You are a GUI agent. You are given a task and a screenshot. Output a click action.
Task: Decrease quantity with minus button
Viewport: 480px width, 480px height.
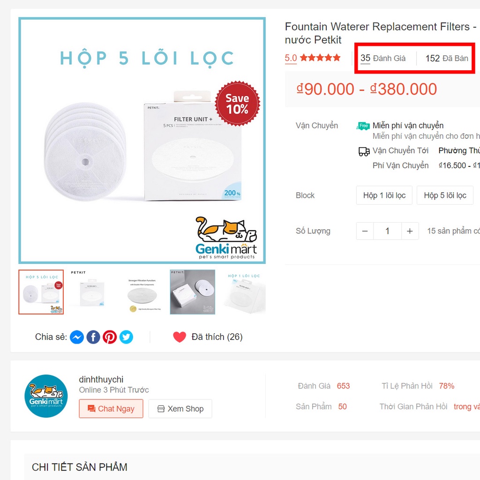pyautogui.click(x=365, y=231)
